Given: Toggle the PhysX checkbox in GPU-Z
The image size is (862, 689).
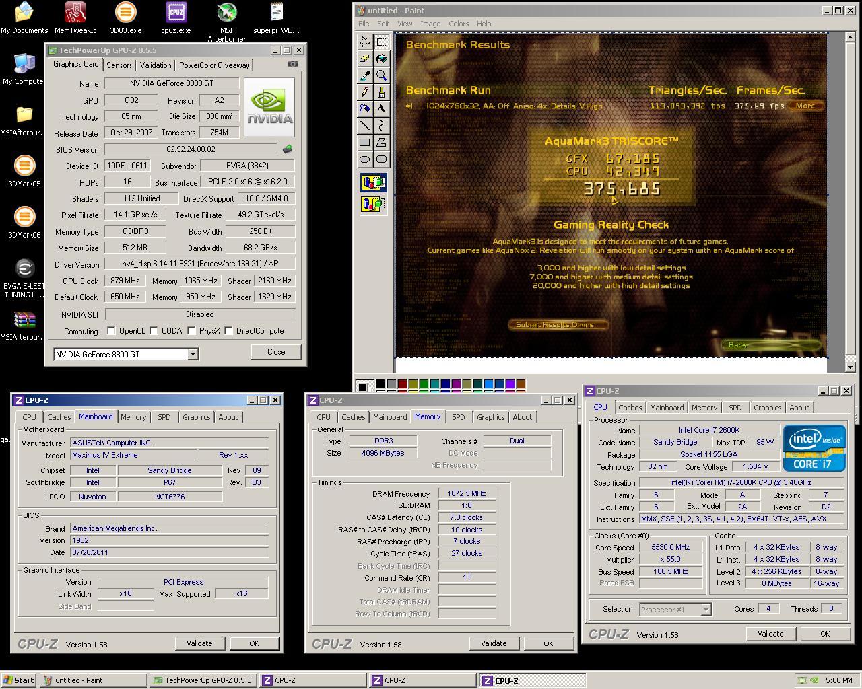Looking at the screenshot, I should tap(191, 330).
